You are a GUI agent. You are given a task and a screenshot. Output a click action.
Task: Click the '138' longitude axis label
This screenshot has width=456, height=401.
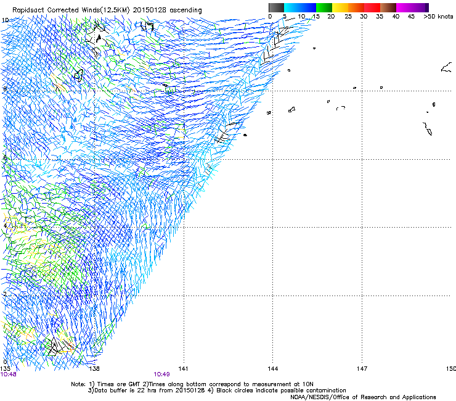94,369
